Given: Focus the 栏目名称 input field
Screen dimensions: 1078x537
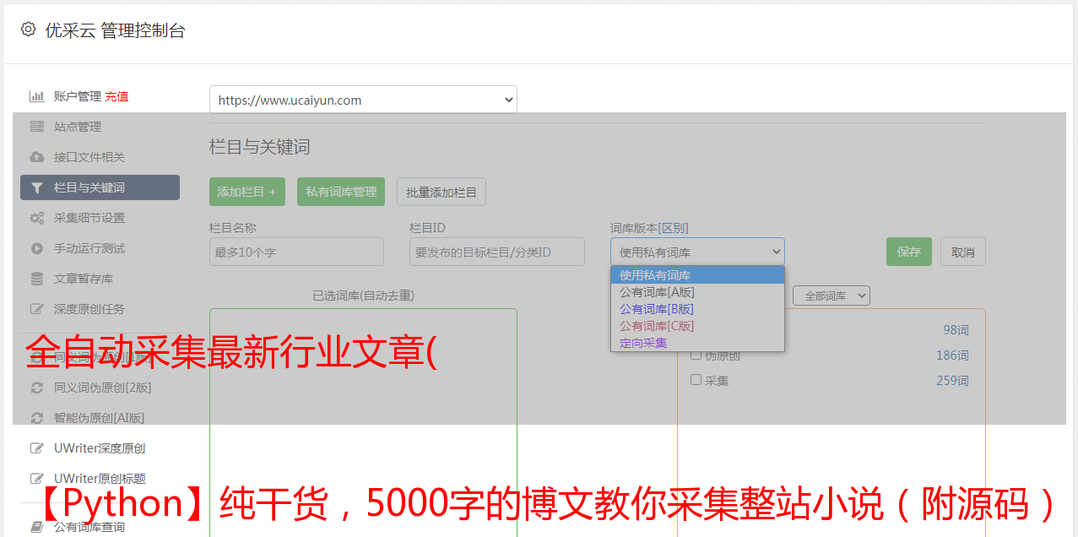Looking at the screenshot, I should (296, 252).
